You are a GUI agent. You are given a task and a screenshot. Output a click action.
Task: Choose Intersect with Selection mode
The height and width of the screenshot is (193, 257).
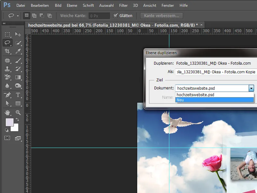tap(50, 15)
